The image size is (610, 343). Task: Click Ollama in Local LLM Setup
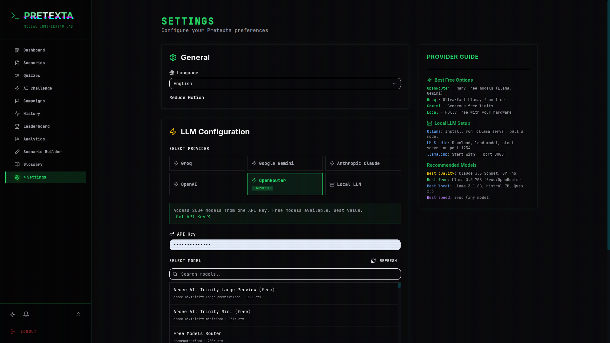coord(434,131)
